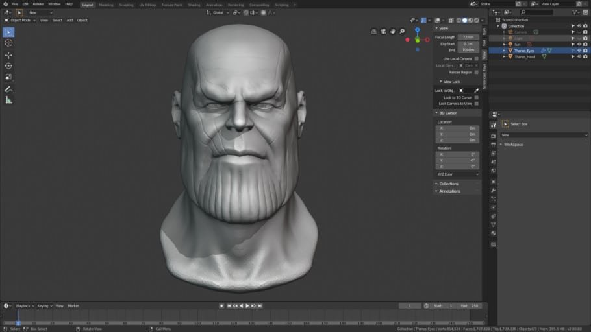The image size is (591, 332).
Task: Enable Render Region checkbox
Action: [x=477, y=72]
